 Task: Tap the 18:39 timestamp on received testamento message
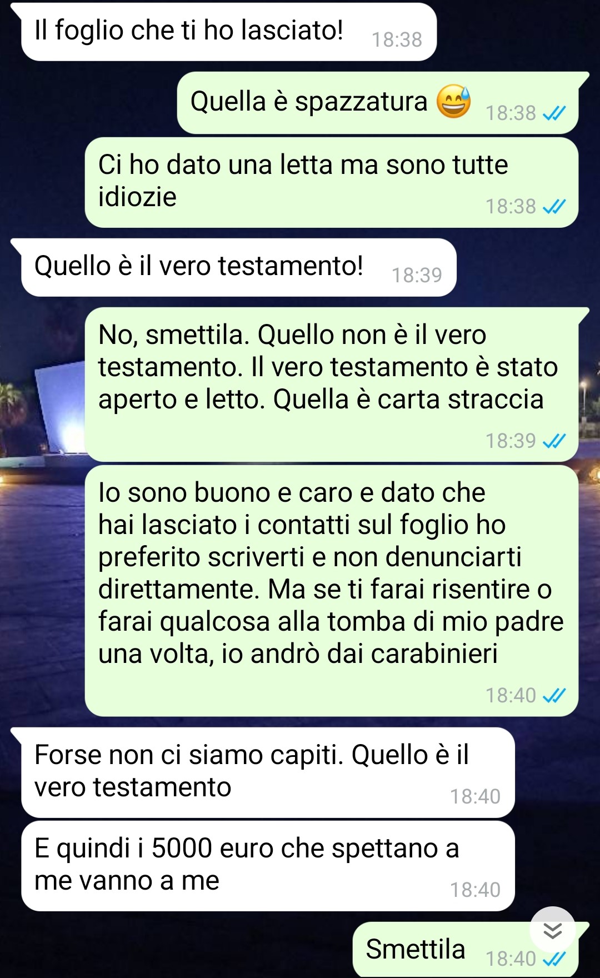pos(417,276)
